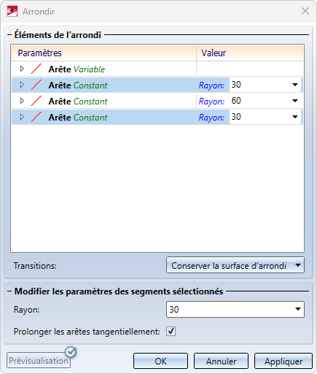The image size is (317, 374).
Task: Click the red edge icon of the last Arête Constant
Action: (36, 117)
